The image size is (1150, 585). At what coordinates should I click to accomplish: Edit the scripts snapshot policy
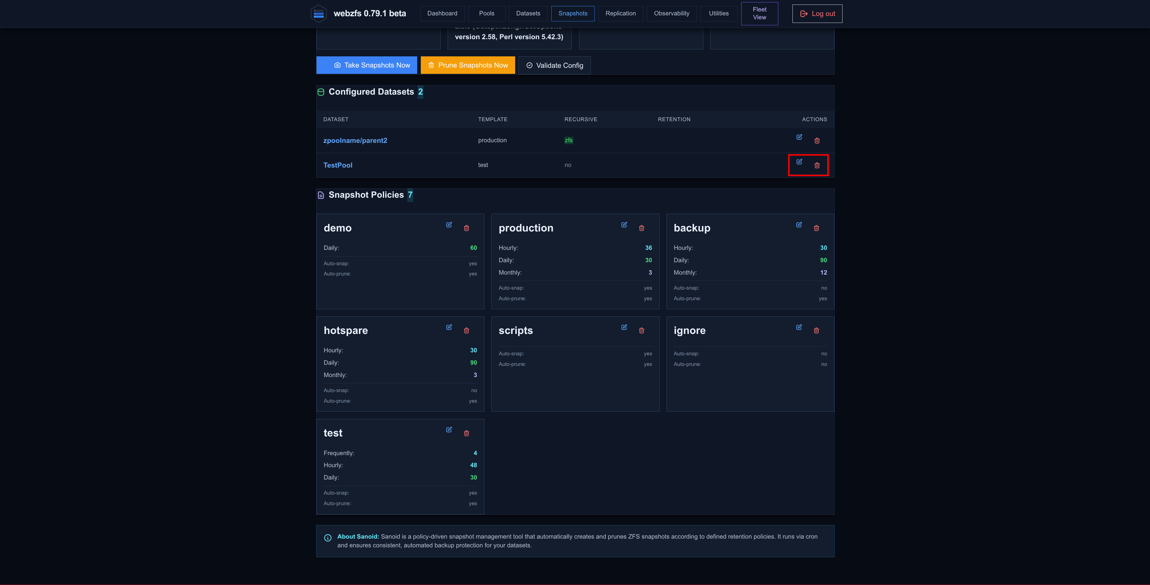click(x=624, y=327)
